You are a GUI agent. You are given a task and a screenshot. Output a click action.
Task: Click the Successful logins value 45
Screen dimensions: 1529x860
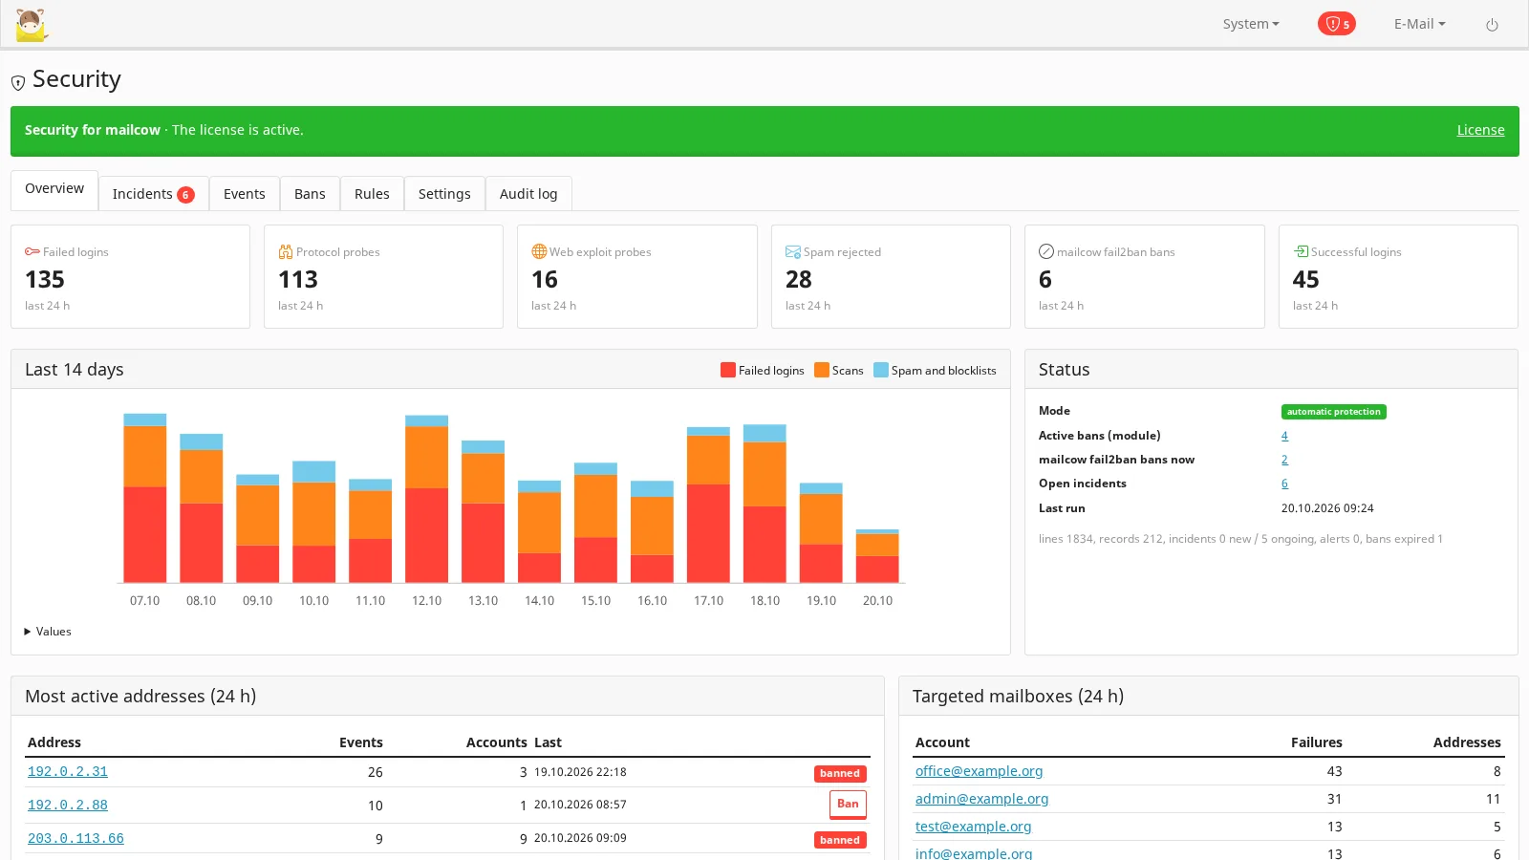click(x=1306, y=280)
